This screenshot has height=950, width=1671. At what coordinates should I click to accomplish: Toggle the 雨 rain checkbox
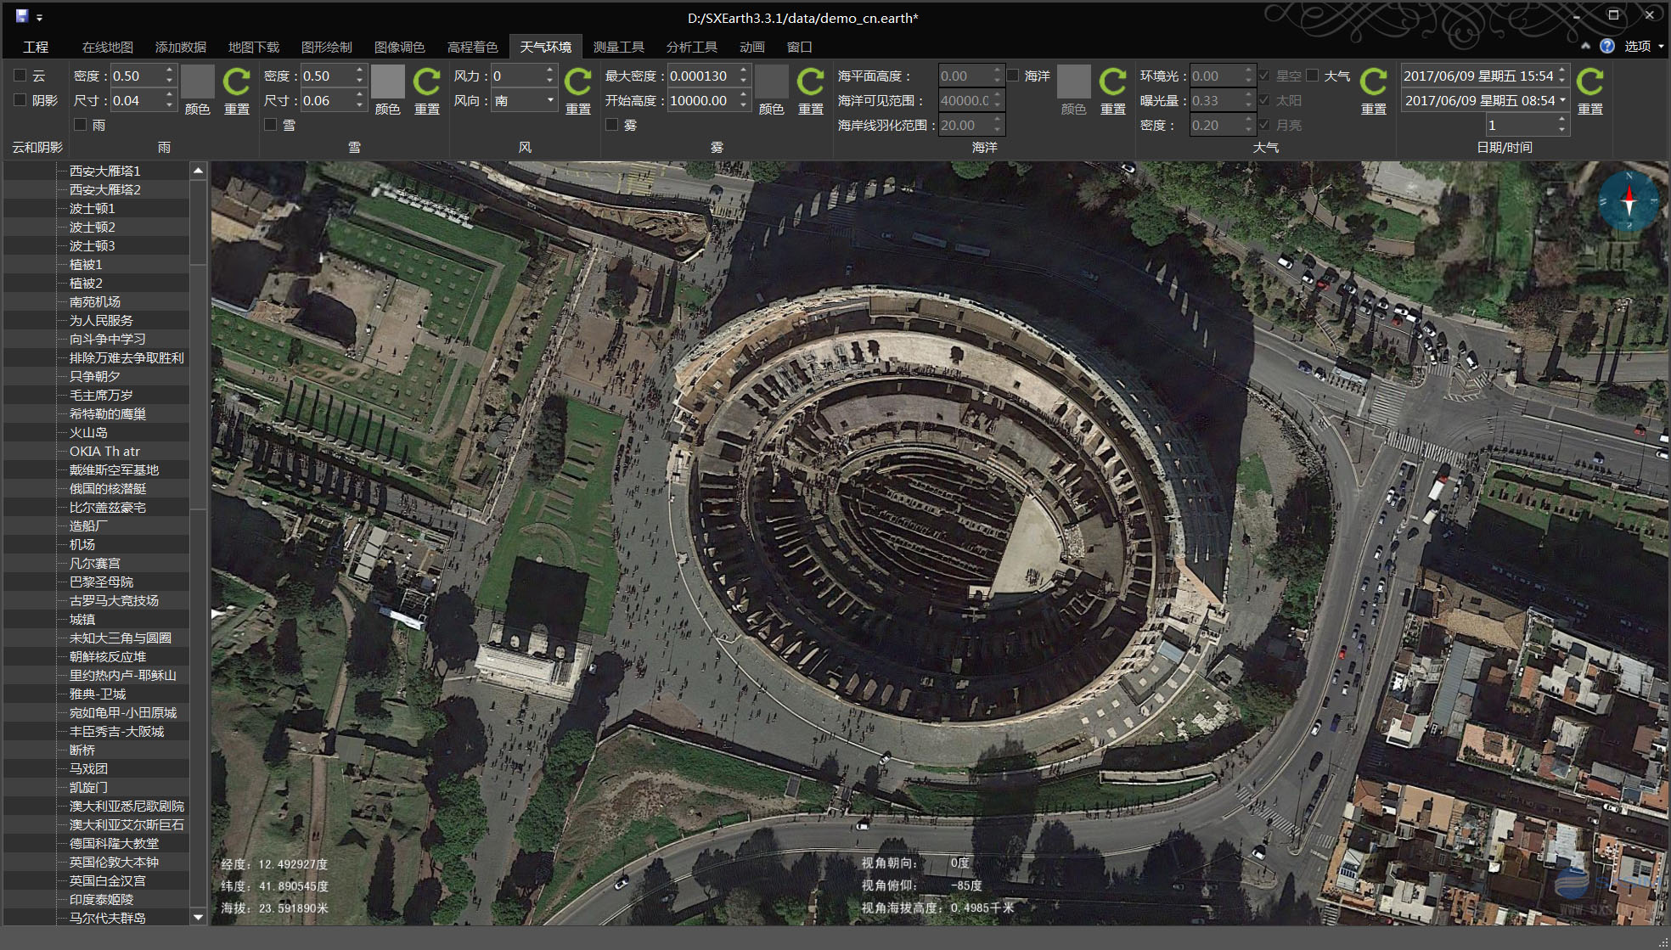click(x=81, y=125)
